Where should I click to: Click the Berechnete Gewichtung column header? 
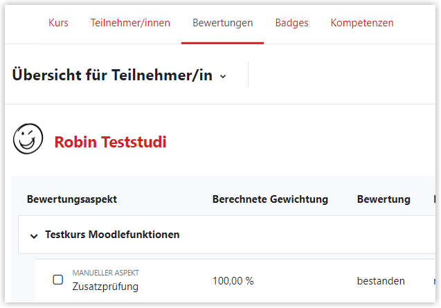(x=270, y=199)
